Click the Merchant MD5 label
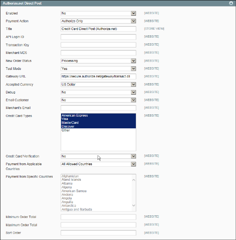The width and height of the screenshot is (236, 240). coord(16,53)
